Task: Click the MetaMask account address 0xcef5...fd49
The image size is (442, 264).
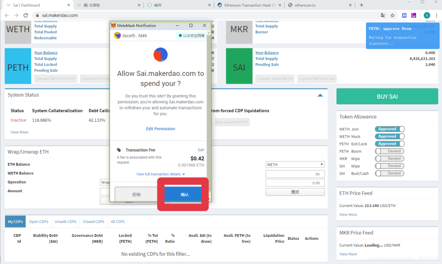Action: coord(135,36)
